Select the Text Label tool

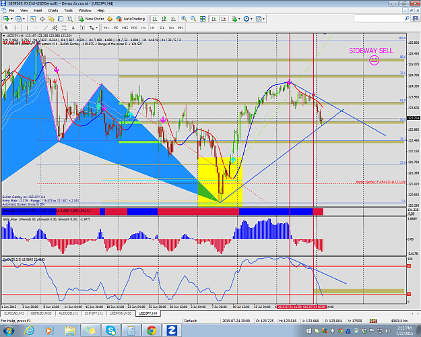tap(82, 28)
